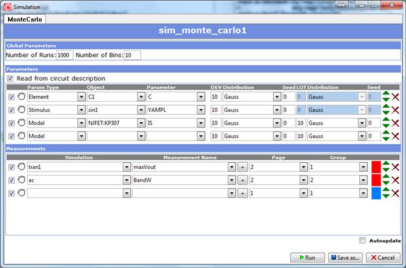
Task: Delete the NJFET:KP307 model parameter row
Action: (395, 123)
